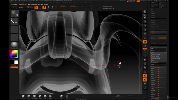
Task: Adjust the Inflate deformation slider
Action: [159, 96]
